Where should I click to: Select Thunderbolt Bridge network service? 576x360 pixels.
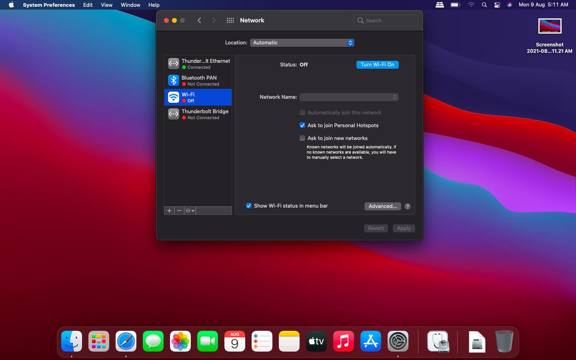[x=198, y=114]
